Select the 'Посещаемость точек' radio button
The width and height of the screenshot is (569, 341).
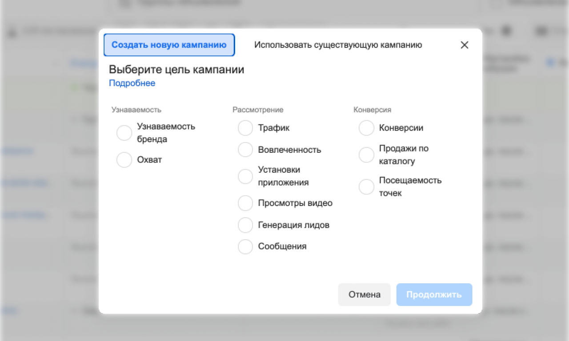pos(367,187)
